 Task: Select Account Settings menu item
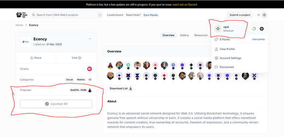coord(240,58)
